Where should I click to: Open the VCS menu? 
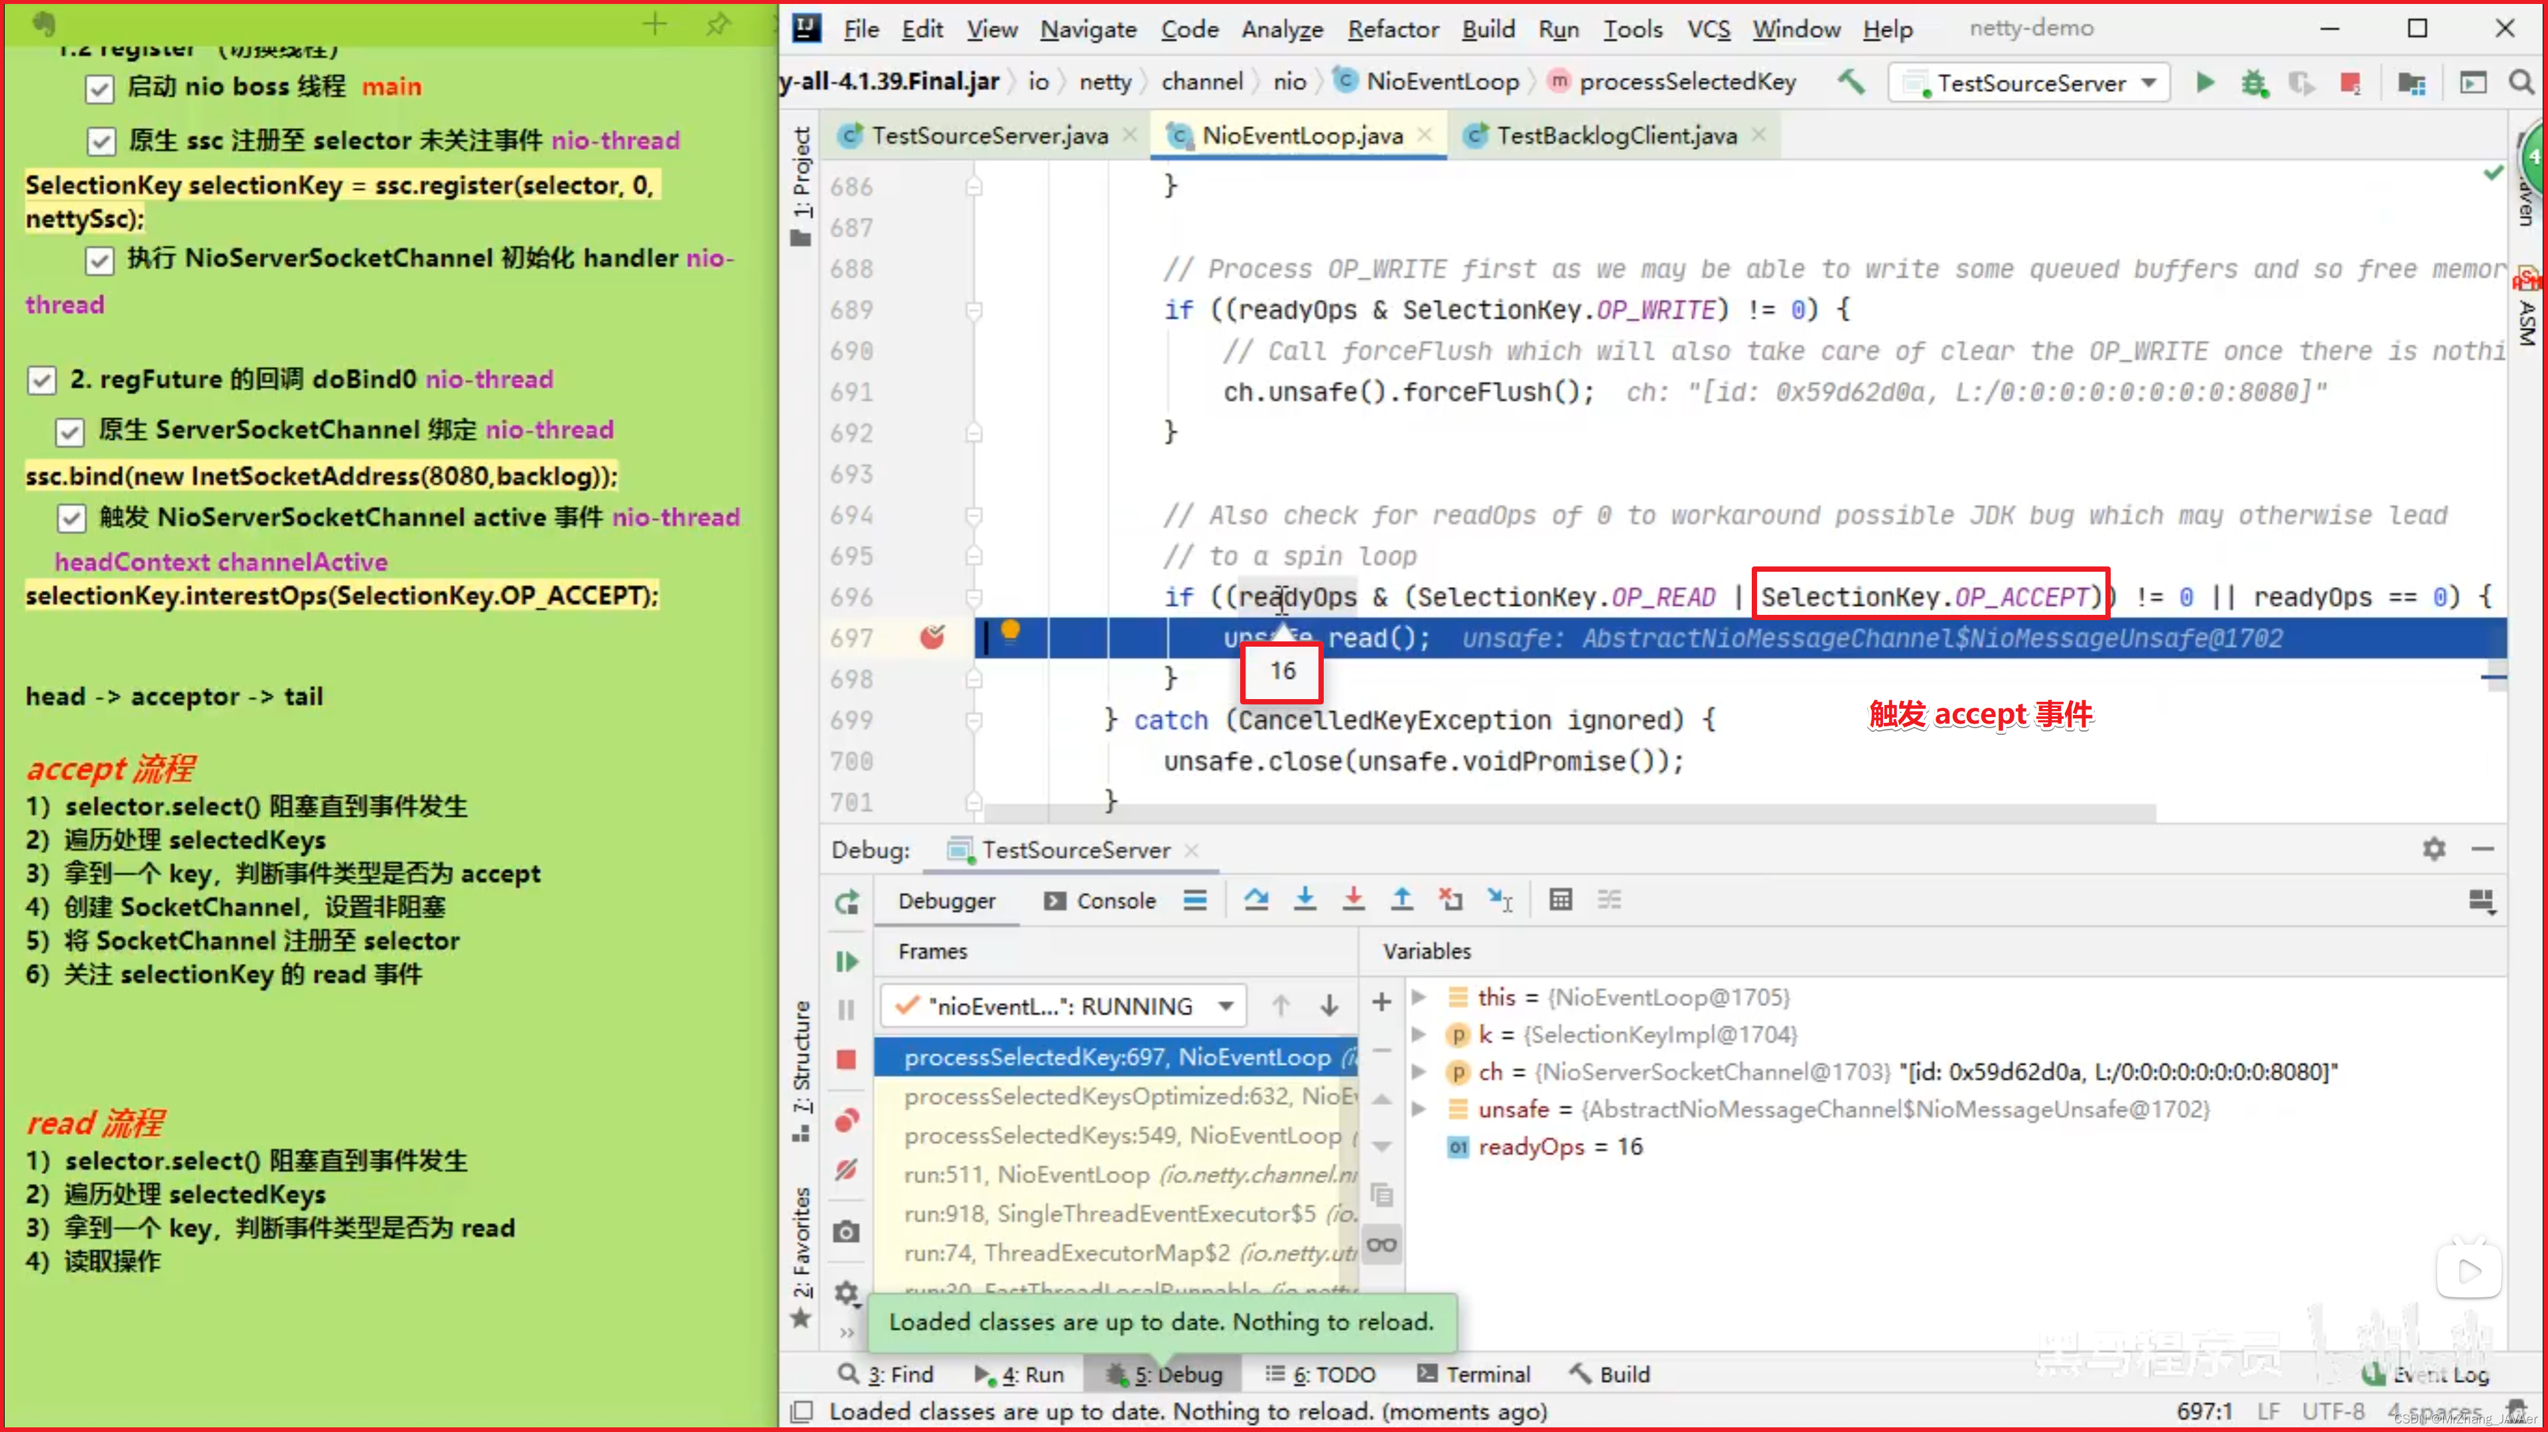pos(1708,29)
